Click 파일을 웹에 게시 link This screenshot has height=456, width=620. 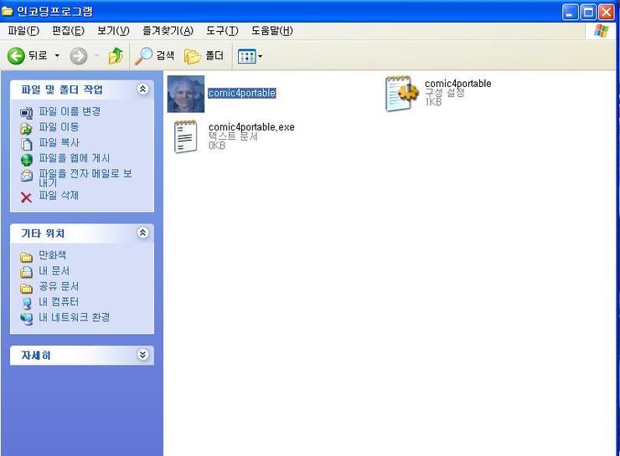74,158
